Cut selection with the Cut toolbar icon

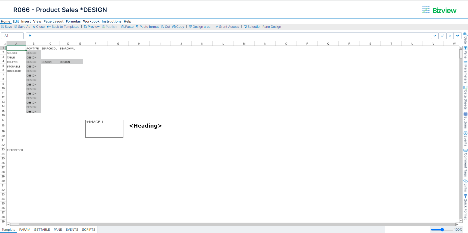[x=165, y=27]
